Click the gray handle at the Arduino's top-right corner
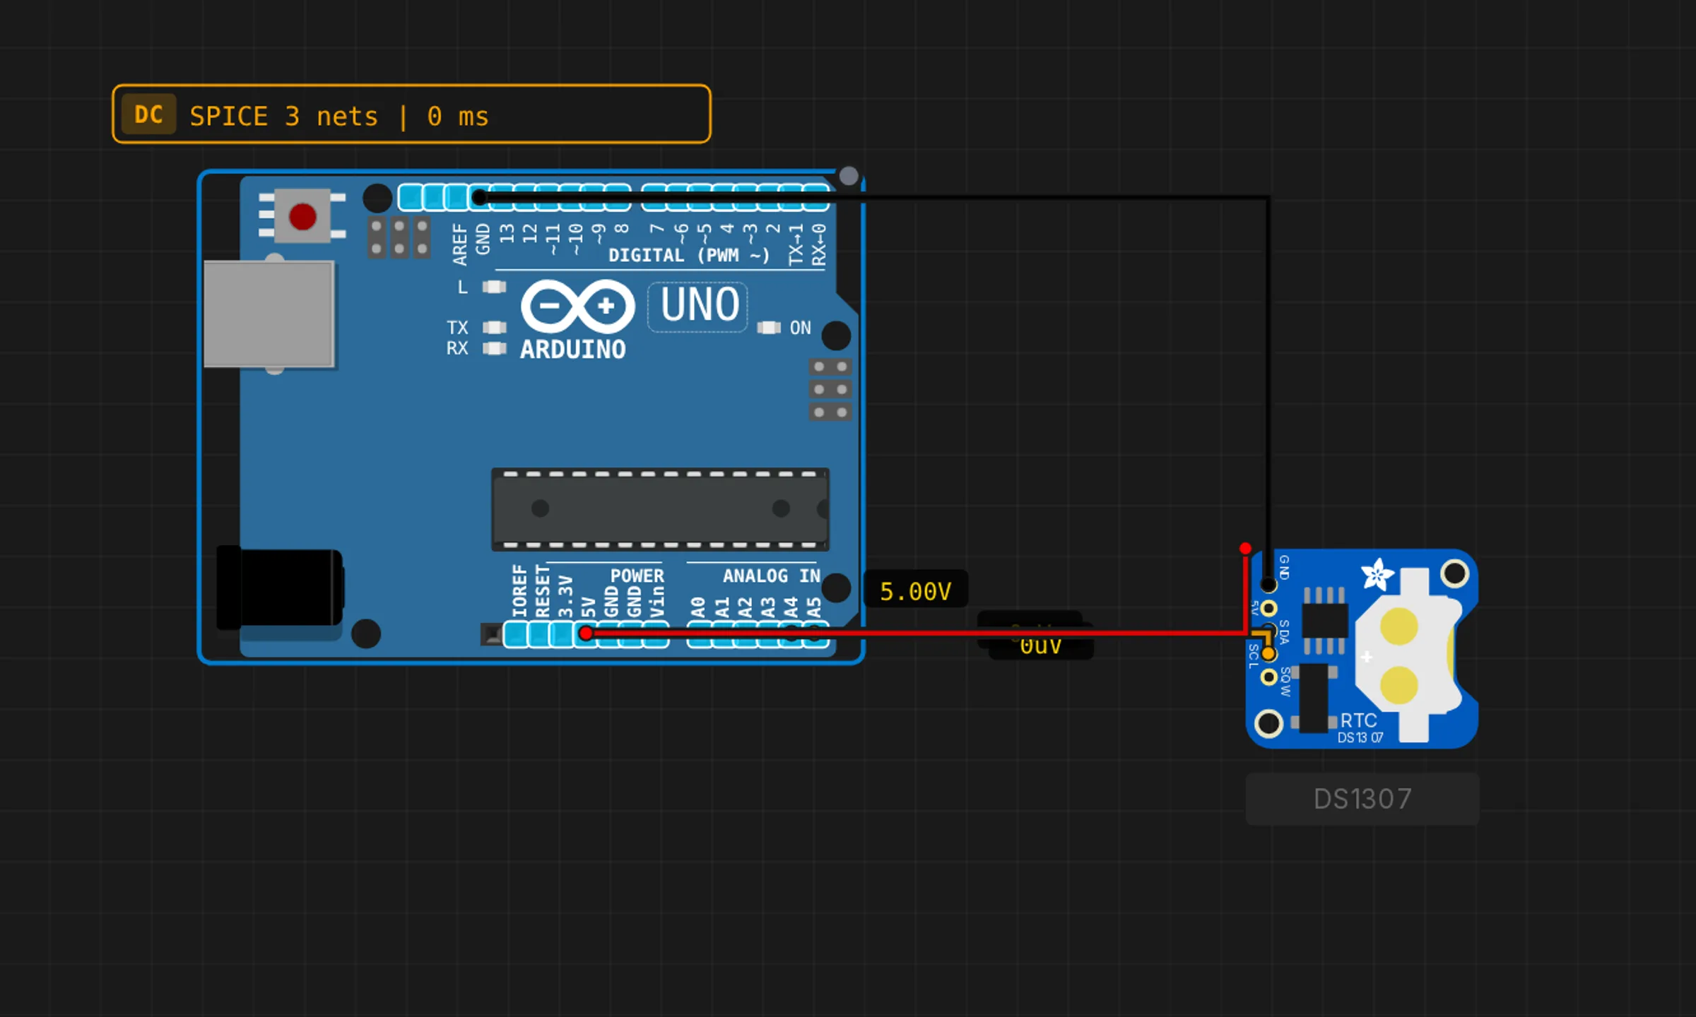Viewport: 1696px width, 1017px height. click(849, 176)
